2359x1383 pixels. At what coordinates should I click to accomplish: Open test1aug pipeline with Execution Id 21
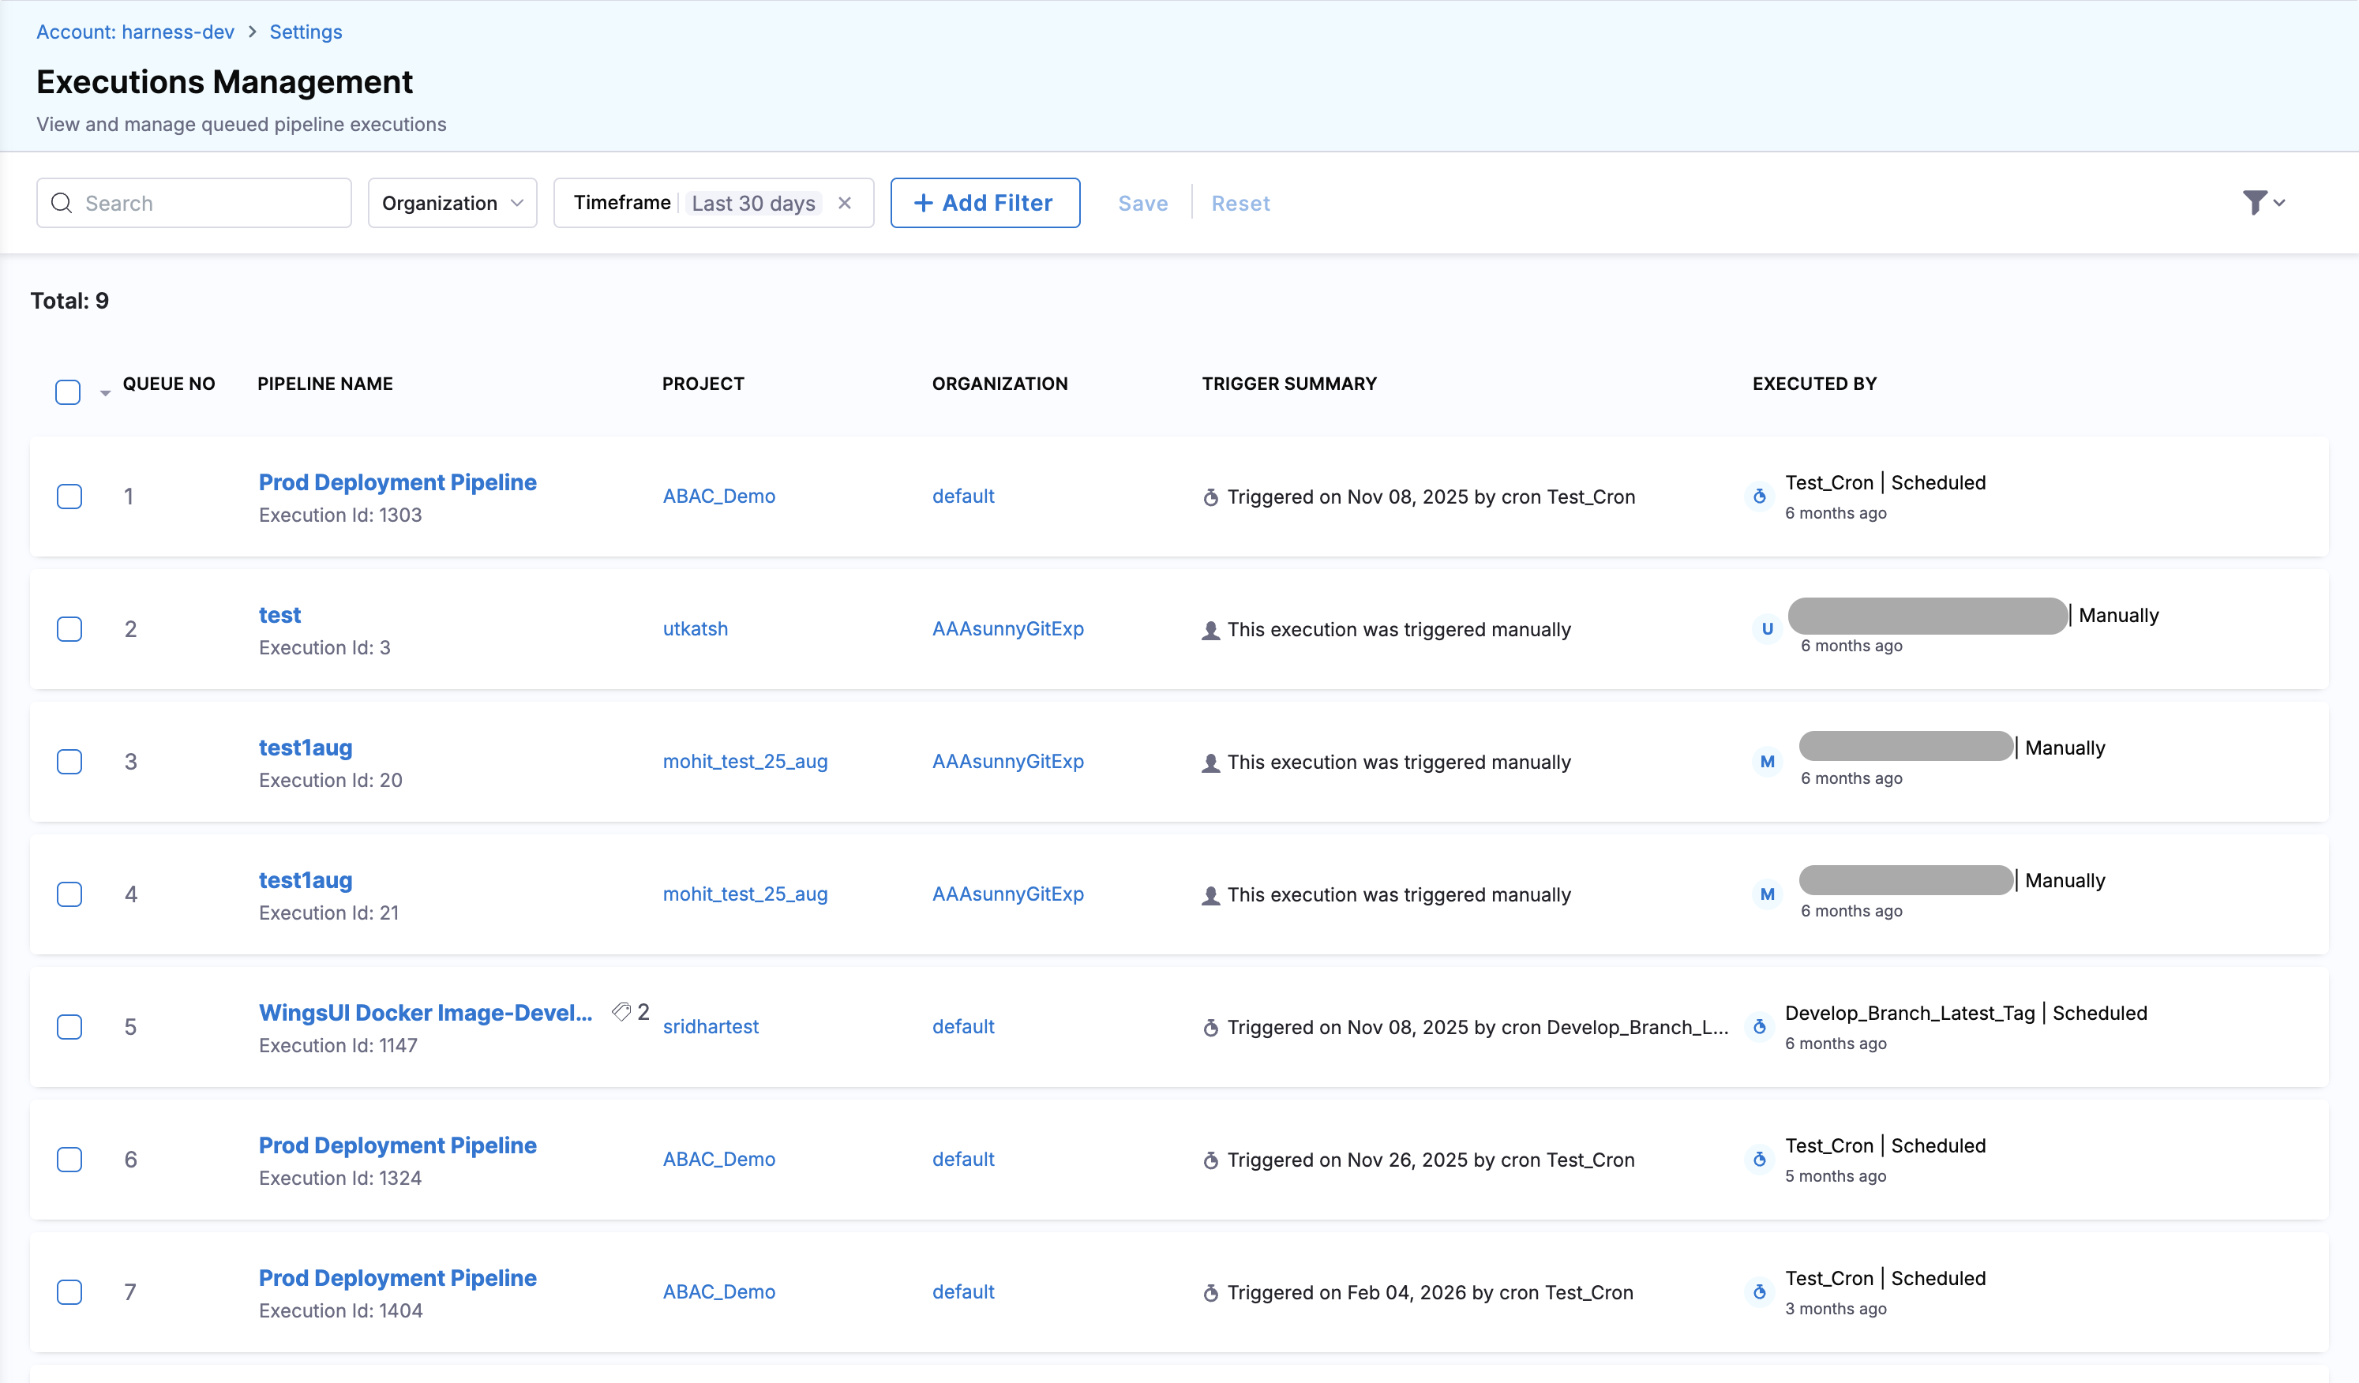(x=306, y=880)
